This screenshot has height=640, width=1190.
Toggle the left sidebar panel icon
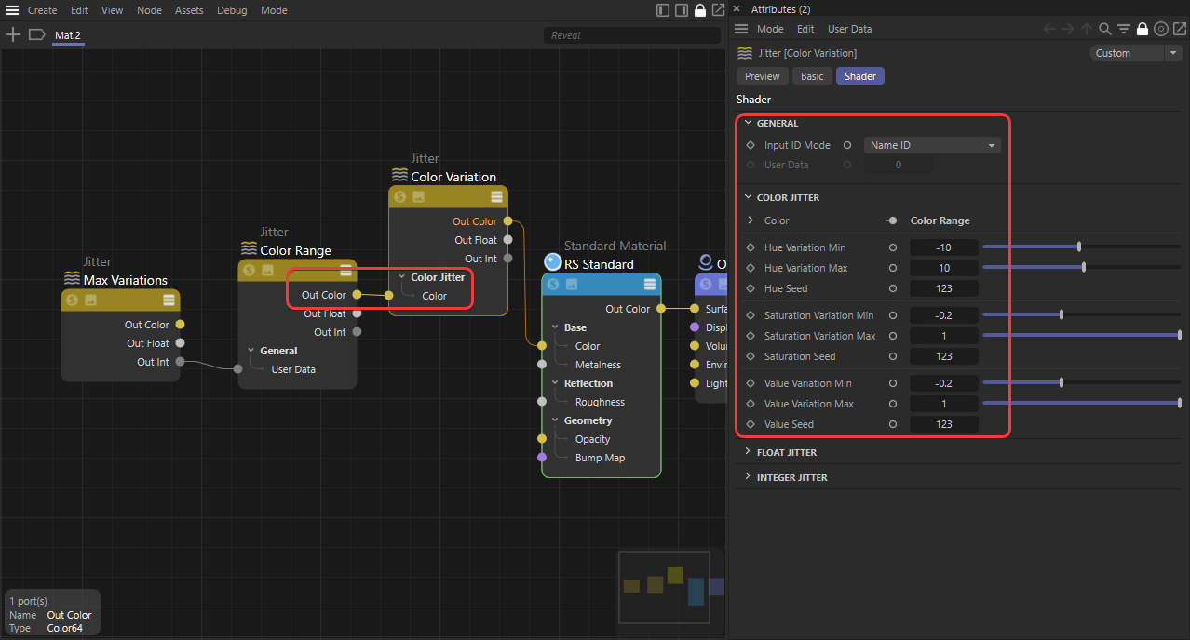click(x=663, y=10)
